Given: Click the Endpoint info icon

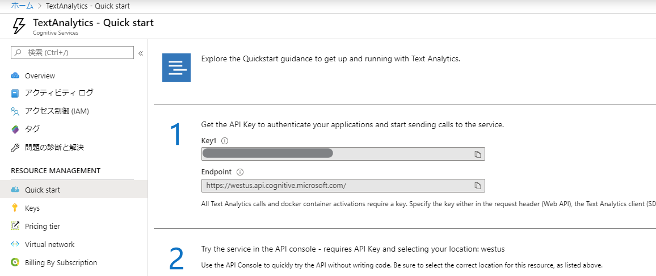Looking at the screenshot, I should [x=239, y=172].
